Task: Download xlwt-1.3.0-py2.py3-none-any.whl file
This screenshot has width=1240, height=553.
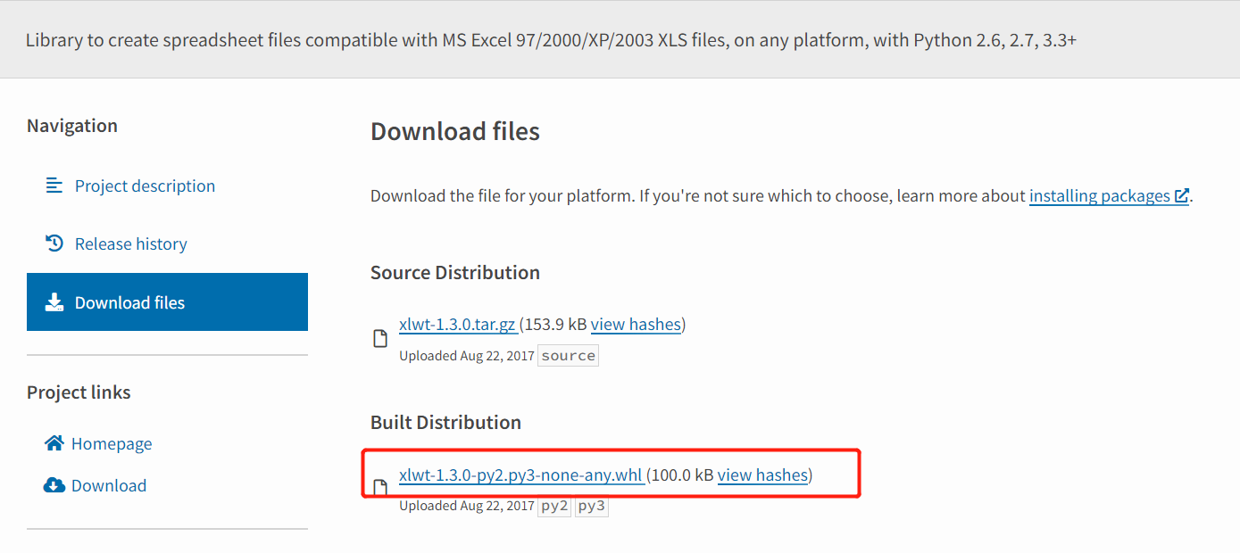Action: tap(520, 475)
